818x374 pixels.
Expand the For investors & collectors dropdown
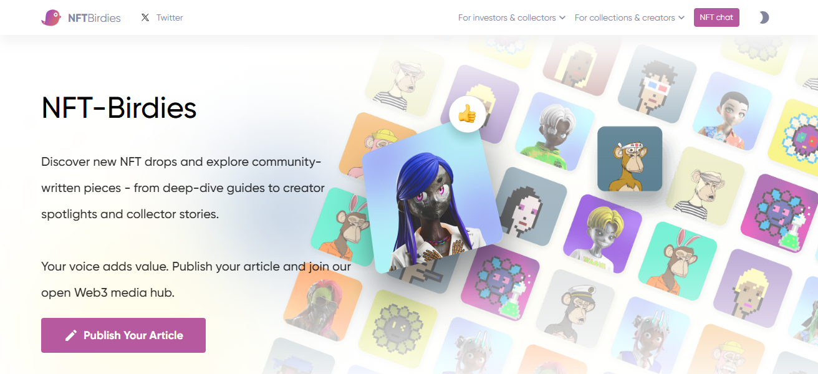click(511, 17)
